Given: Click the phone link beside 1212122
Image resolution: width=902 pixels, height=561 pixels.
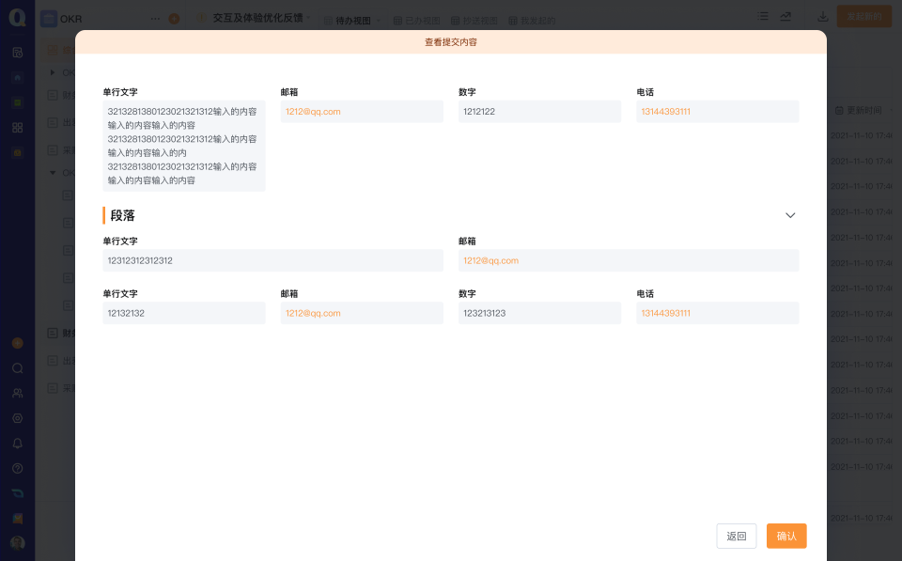Looking at the screenshot, I should [x=665, y=112].
